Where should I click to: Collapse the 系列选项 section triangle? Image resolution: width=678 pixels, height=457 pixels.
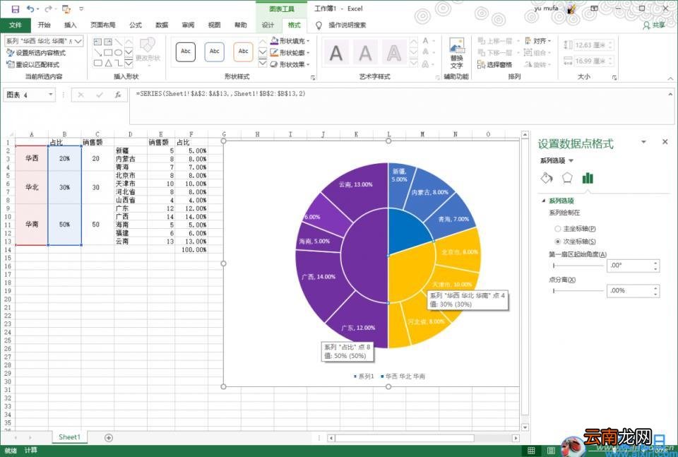pyautogui.click(x=543, y=201)
